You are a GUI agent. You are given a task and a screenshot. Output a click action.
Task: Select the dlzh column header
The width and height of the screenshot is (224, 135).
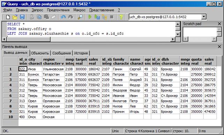tap(170, 61)
